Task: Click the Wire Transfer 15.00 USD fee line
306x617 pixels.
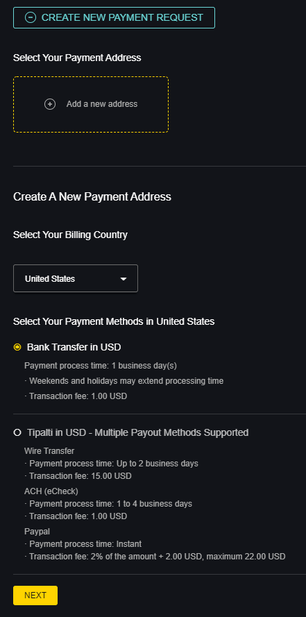Action: click(78, 476)
